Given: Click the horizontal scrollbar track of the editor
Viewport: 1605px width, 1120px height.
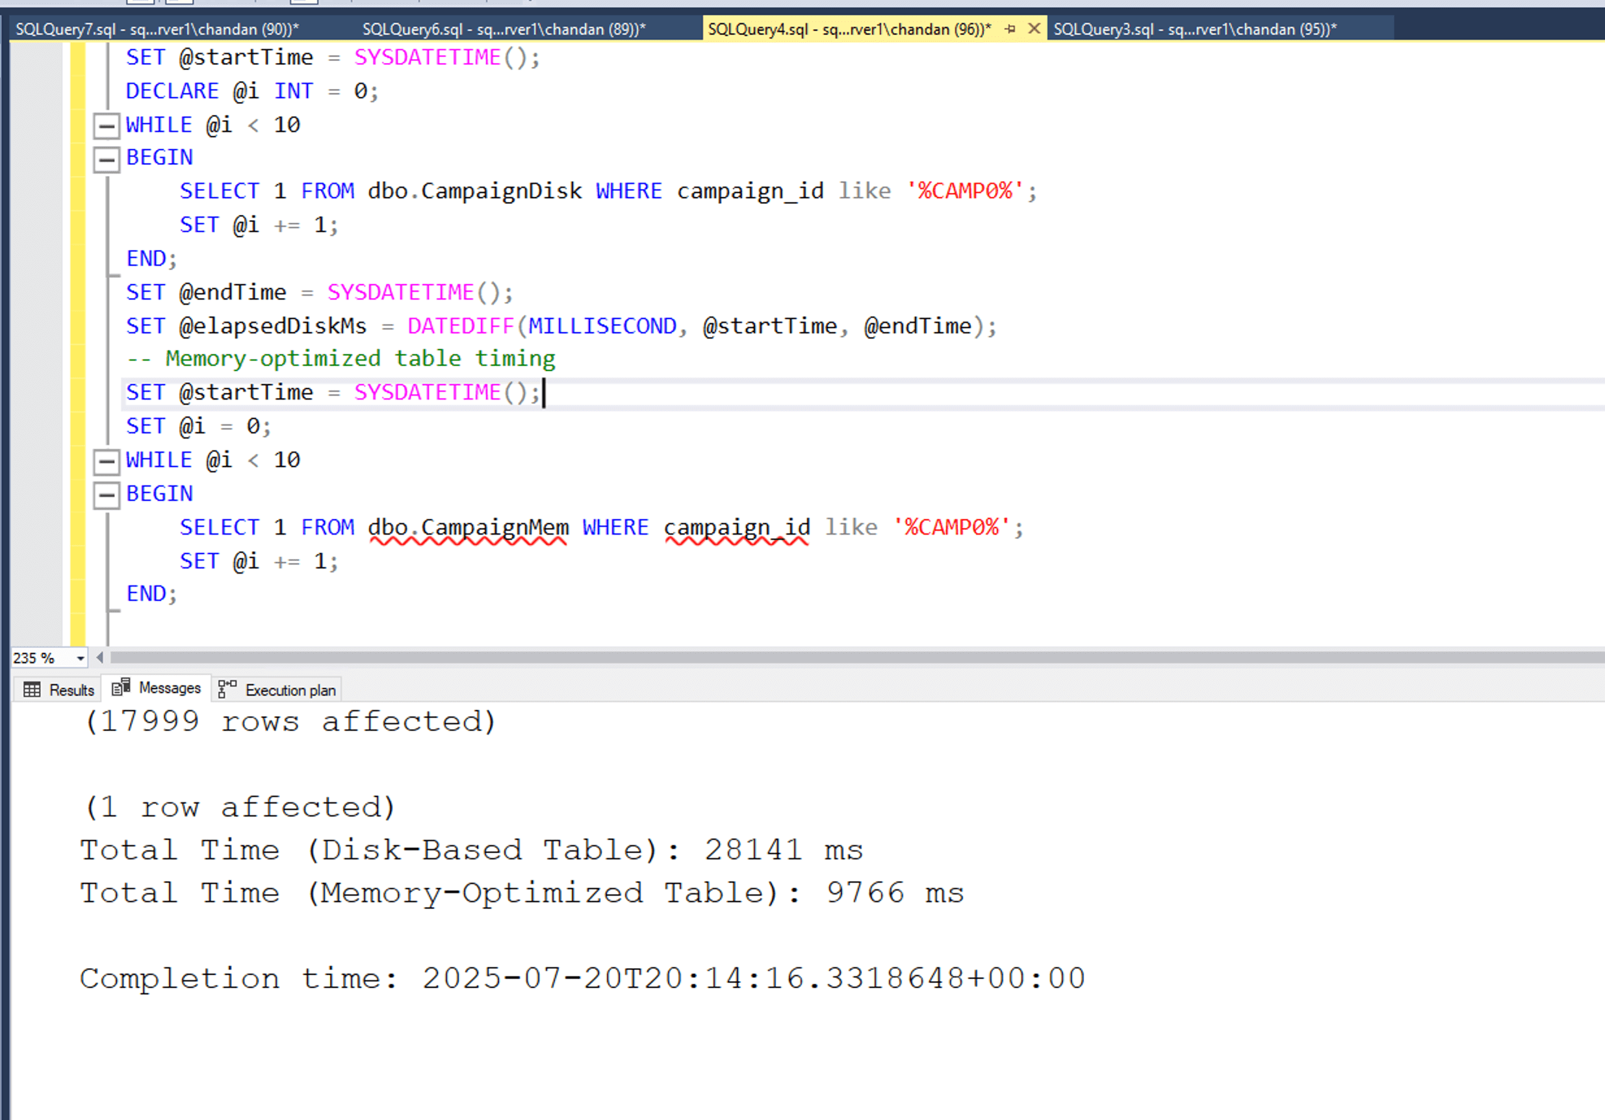Looking at the screenshot, I should (839, 657).
